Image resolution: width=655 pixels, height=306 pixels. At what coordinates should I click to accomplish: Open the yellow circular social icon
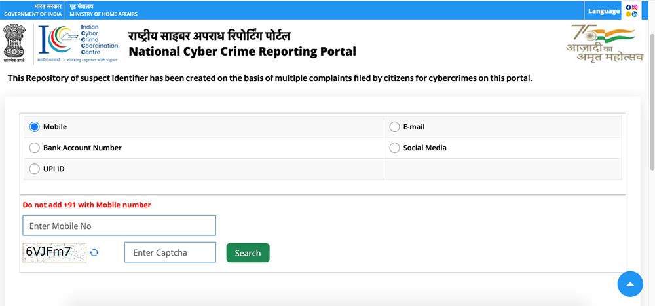(628, 14)
